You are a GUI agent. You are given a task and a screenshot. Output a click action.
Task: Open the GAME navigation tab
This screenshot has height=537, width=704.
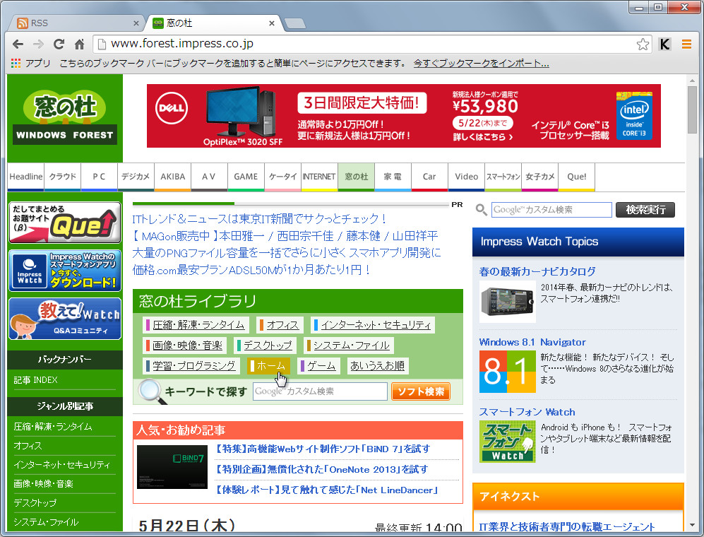(x=246, y=177)
